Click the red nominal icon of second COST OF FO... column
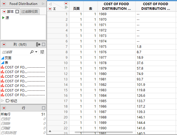This screenshot has width=177, height=135. [2, 72]
